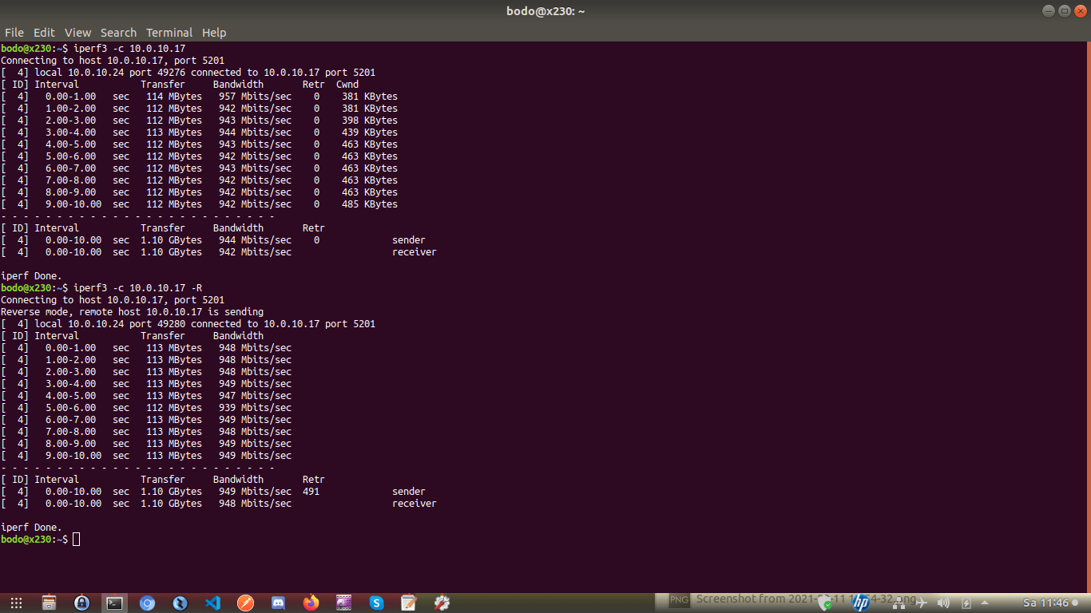Minimize the terminal window
This screenshot has width=1091, height=613.
tap(1049, 10)
